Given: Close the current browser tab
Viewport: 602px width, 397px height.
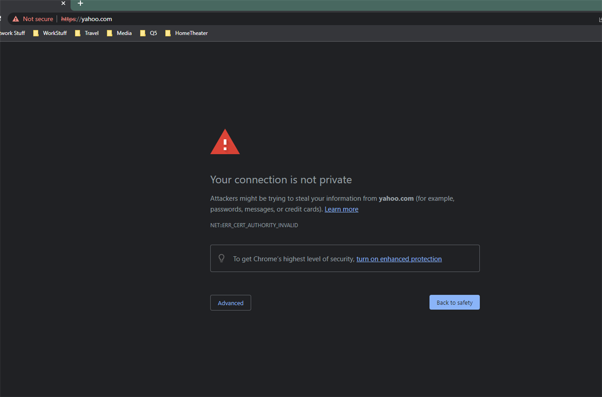Looking at the screenshot, I should pos(63,3).
